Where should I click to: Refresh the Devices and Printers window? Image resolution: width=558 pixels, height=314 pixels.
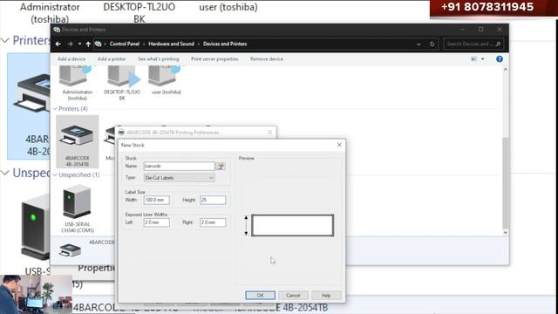432,44
